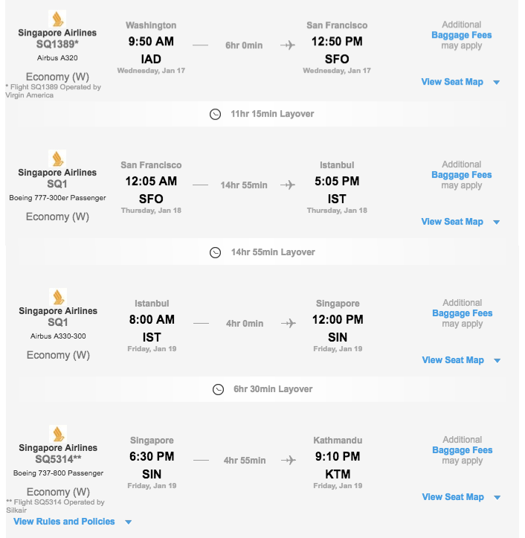This screenshot has width=525, height=538.
Task: Open Baggage Fees link for Kathmandu flight
Action: tap(463, 449)
